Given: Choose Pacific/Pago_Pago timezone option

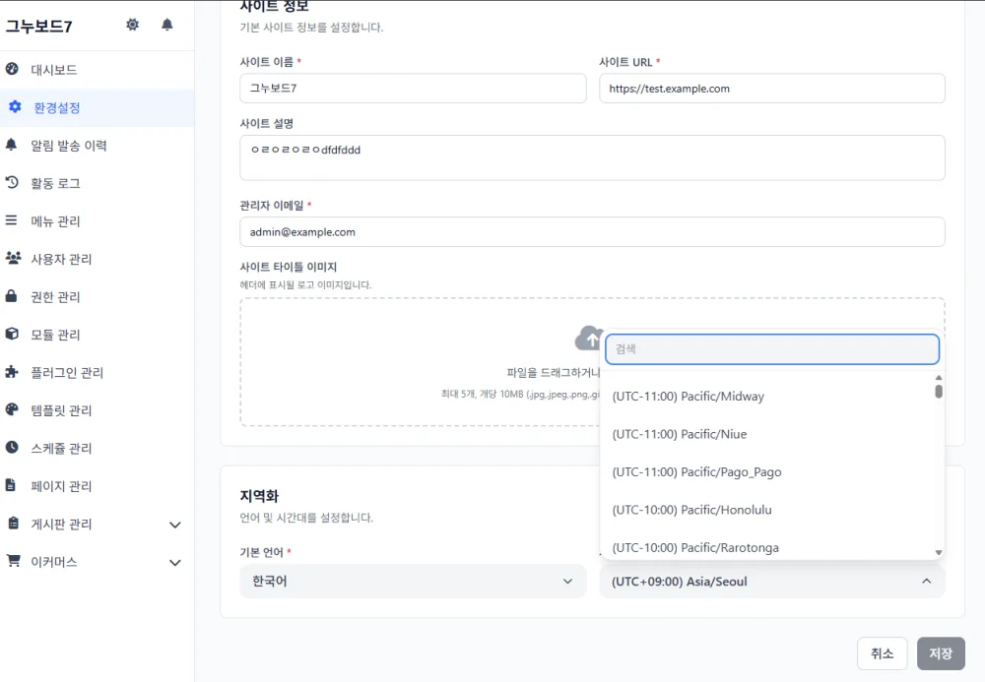Looking at the screenshot, I should point(767,471).
